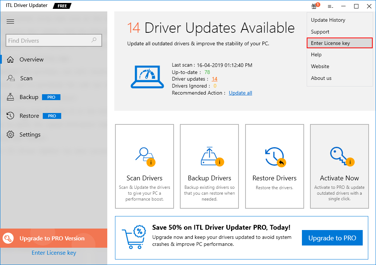
Task: Click the Overview home icon
Action: tap(10, 59)
